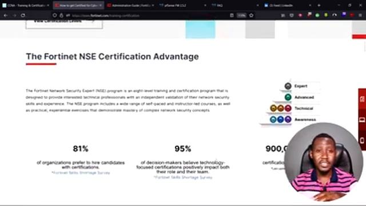Viewport: 366px width, 206px height.
Task: Bookmark this page with the star icon
Action: coord(251,15)
